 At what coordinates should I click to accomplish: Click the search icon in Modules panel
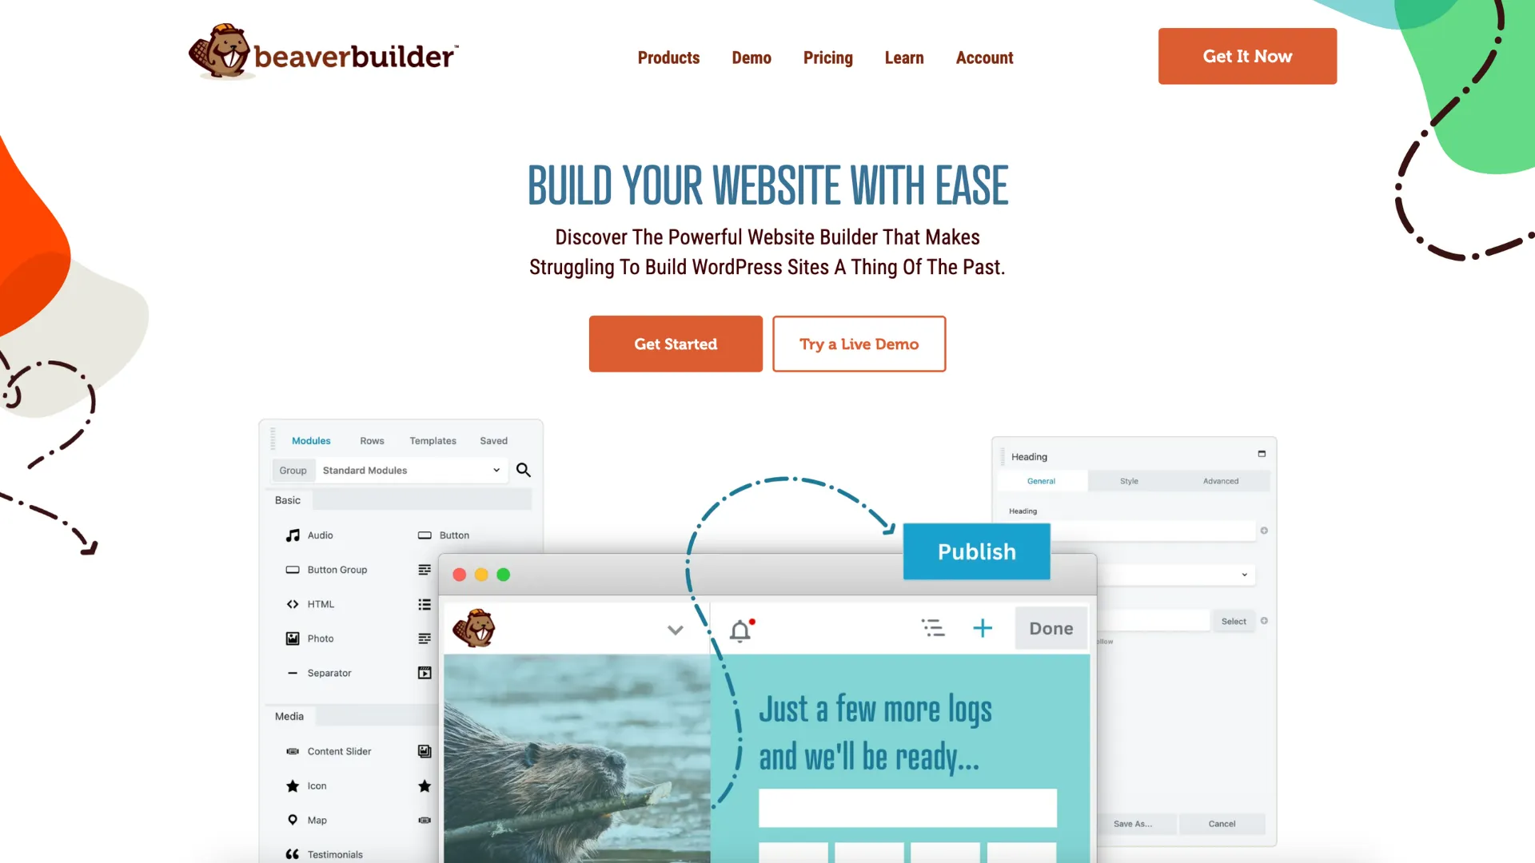(523, 470)
